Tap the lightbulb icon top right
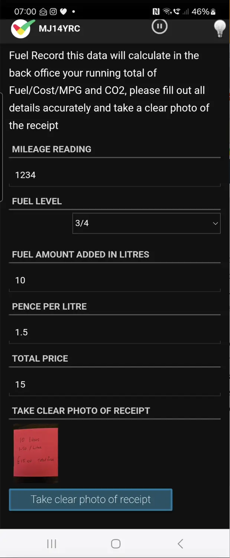 220,28
